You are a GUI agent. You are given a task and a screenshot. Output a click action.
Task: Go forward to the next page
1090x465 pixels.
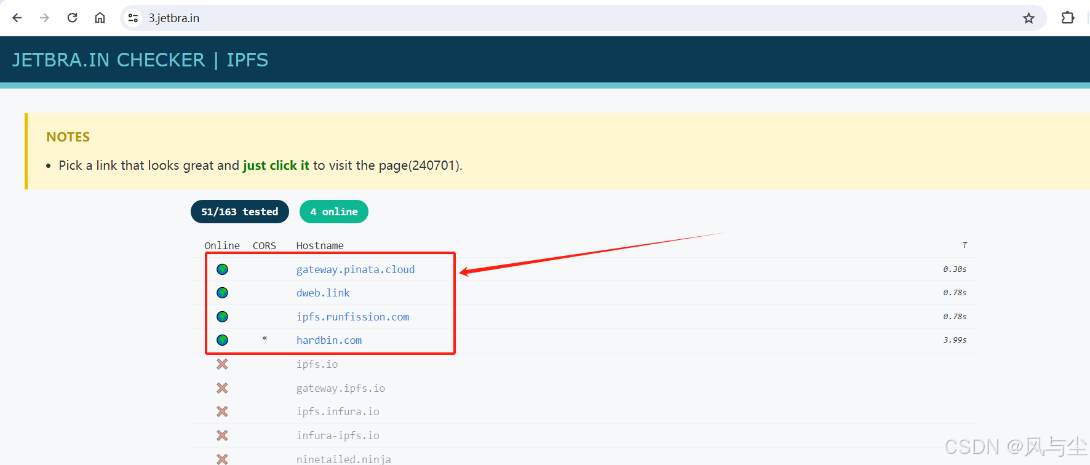[44, 18]
